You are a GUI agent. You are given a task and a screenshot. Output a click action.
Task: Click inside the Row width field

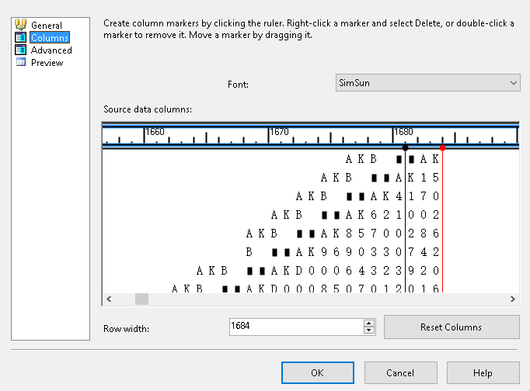click(x=295, y=327)
